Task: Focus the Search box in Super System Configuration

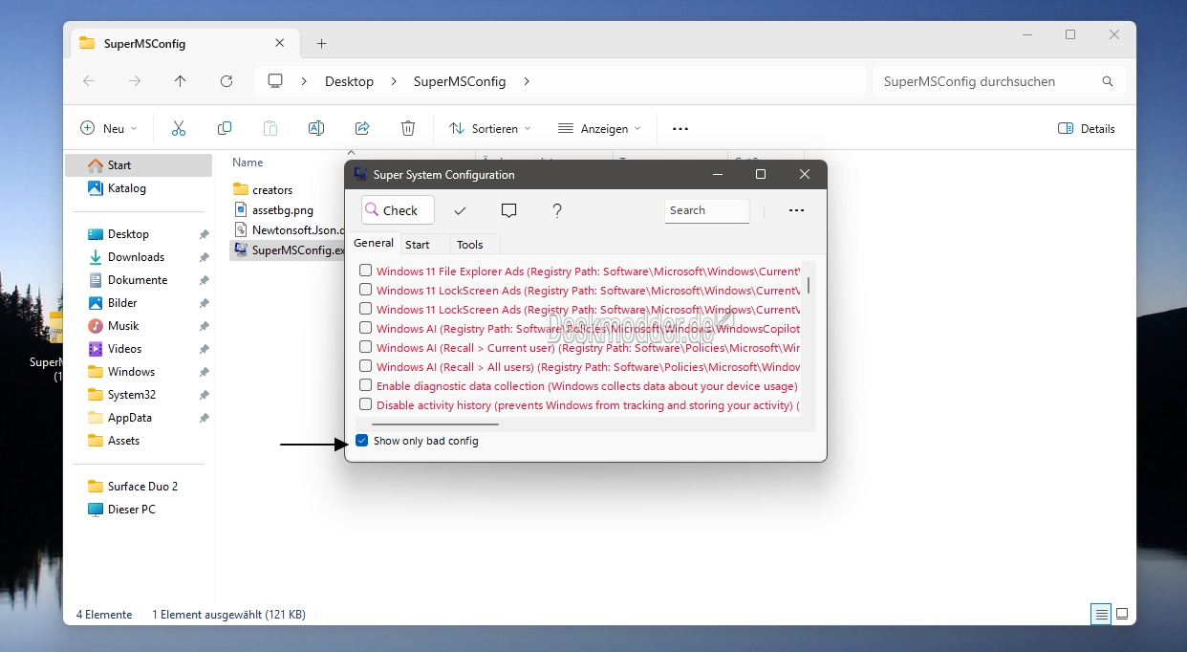Action: coord(707,210)
